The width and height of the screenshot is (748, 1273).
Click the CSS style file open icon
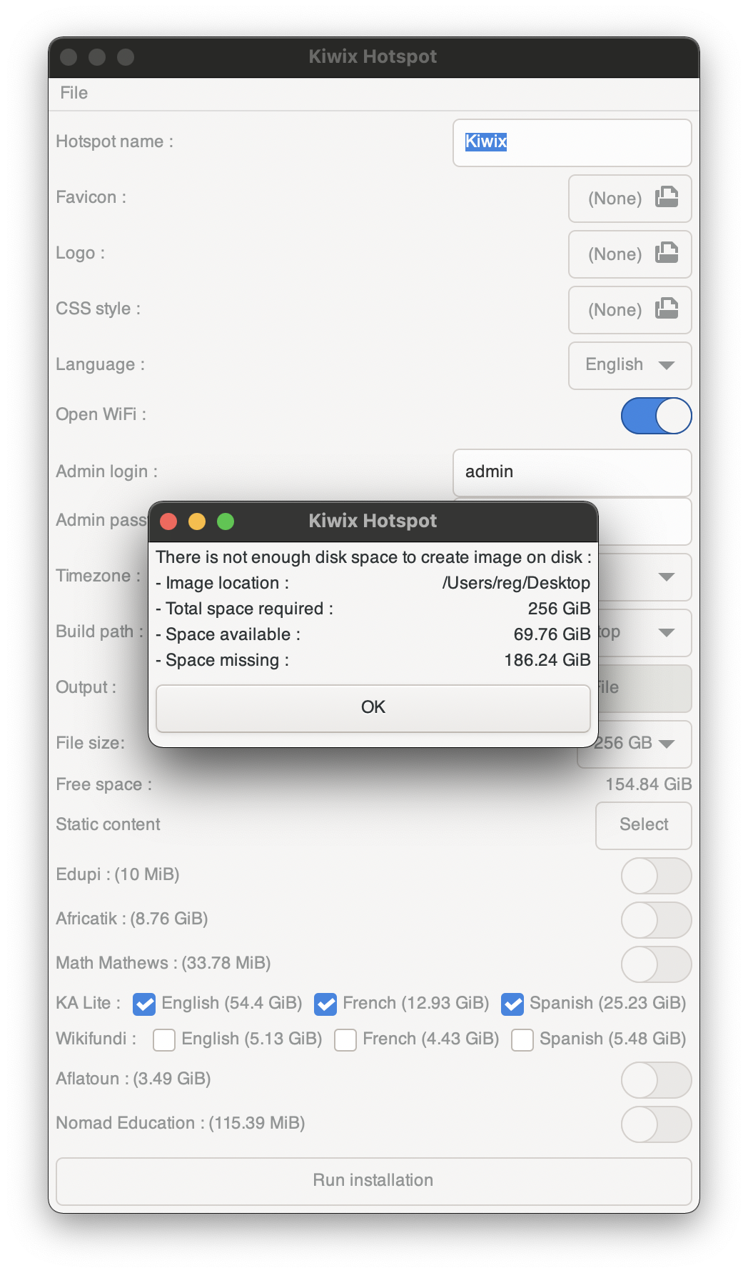click(667, 309)
